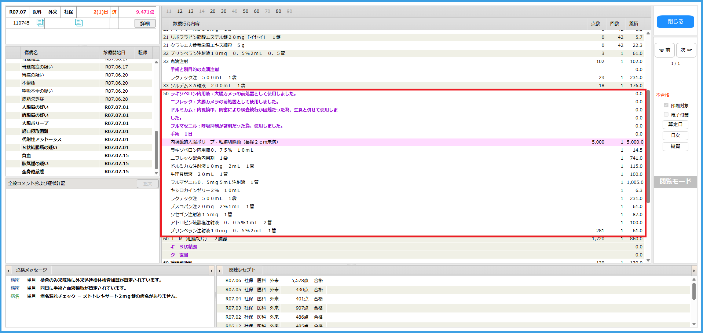Click the 縦覧 button
The height and width of the screenshot is (333, 703).
[675, 147]
